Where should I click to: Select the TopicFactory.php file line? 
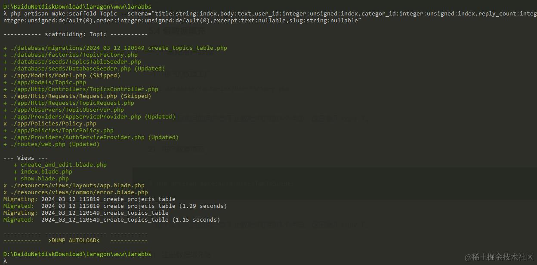pyautogui.click(x=71, y=55)
